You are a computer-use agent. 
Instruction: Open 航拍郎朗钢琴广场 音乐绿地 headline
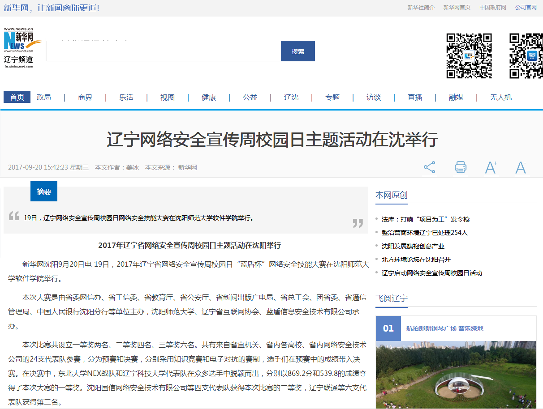click(444, 328)
